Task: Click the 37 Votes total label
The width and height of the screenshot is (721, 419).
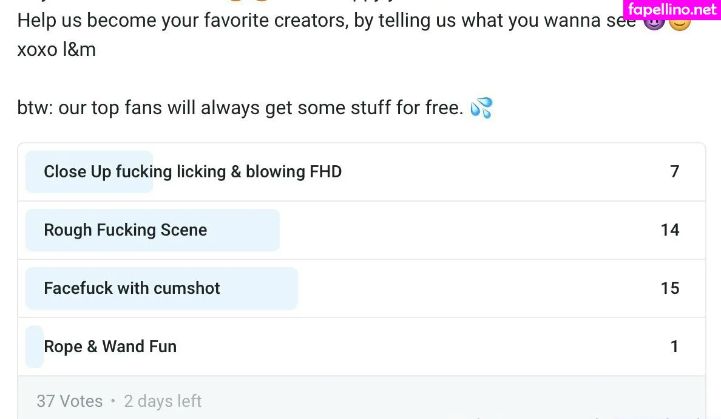Action: pyautogui.click(x=70, y=401)
